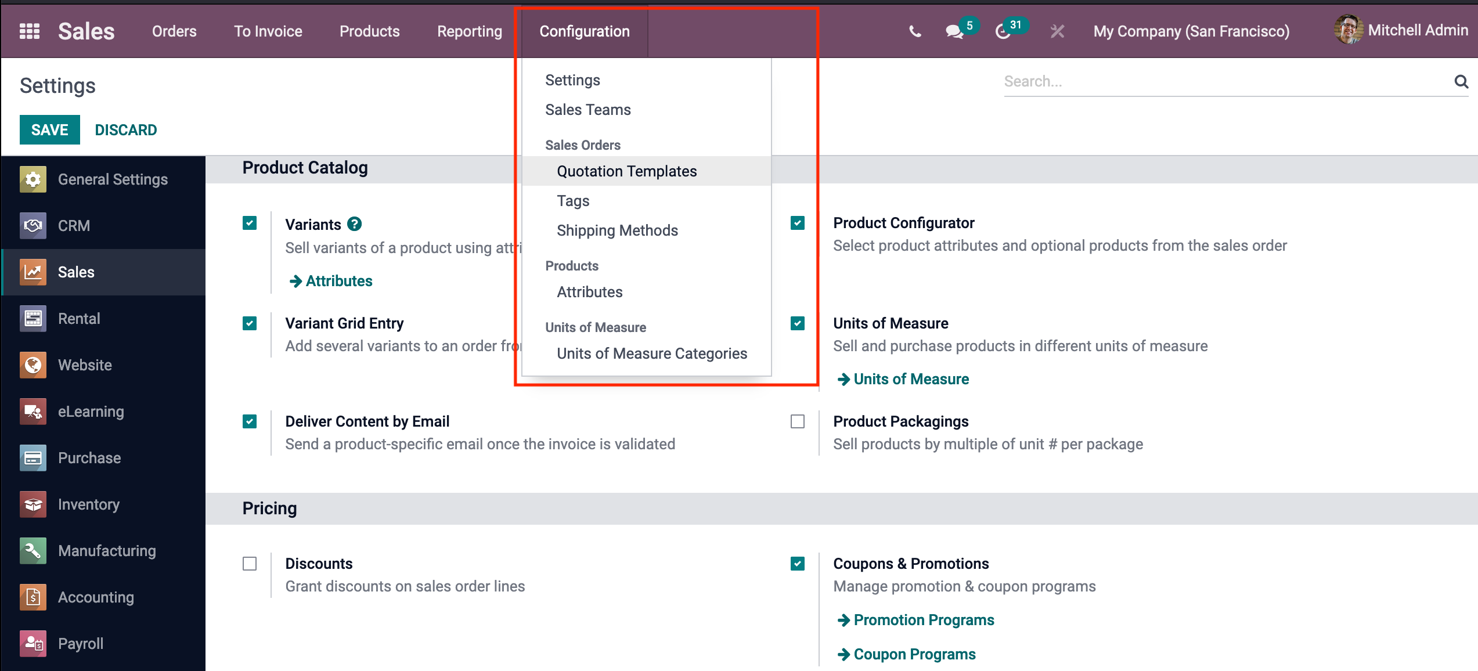
Task: Open the Promotion Programs link
Action: pyautogui.click(x=916, y=620)
